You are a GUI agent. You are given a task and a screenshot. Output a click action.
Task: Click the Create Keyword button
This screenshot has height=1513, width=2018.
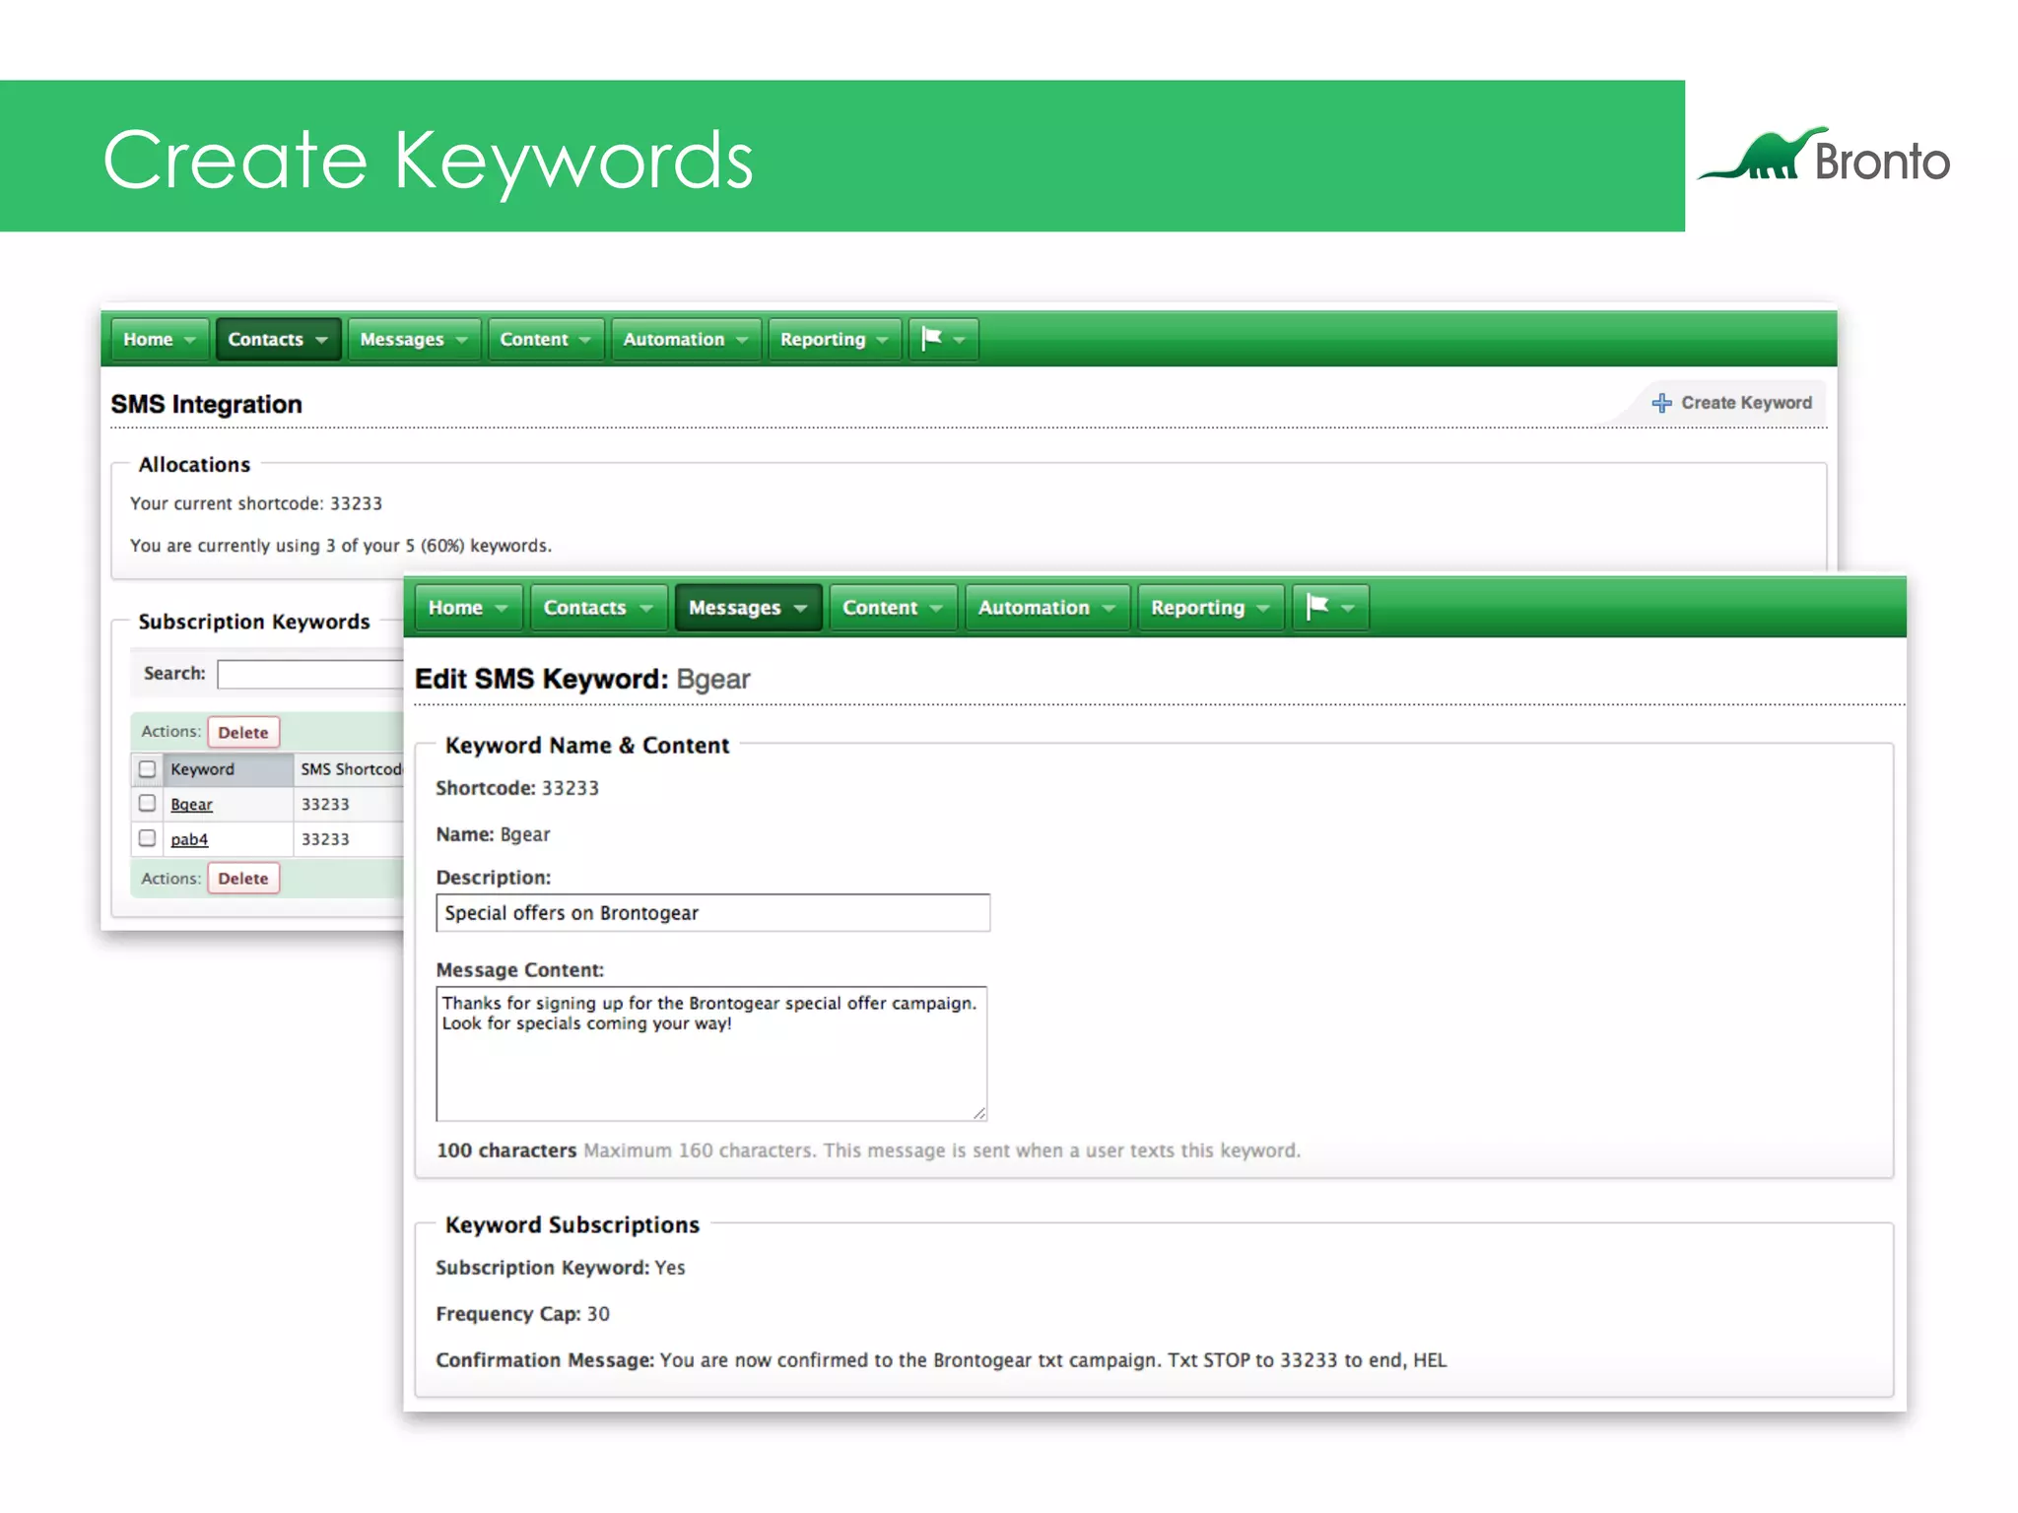click(x=1732, y=403)
